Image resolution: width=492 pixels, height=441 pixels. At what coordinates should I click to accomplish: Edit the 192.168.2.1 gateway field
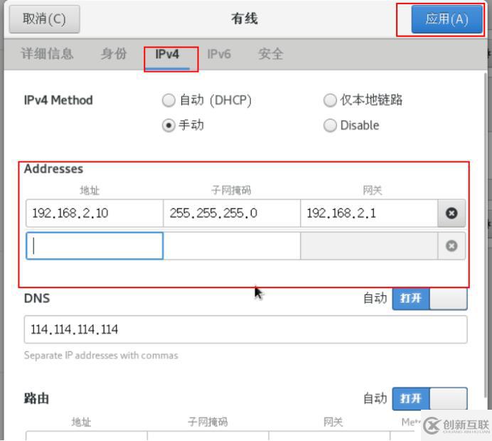click(369, 213)
